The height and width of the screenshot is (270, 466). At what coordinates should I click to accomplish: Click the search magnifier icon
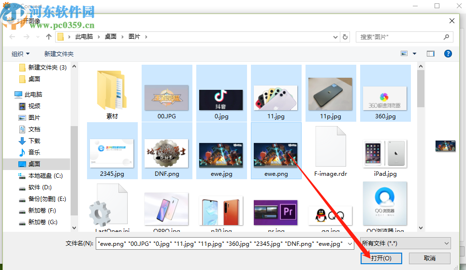pyautogui.click(x=446, y=37)
